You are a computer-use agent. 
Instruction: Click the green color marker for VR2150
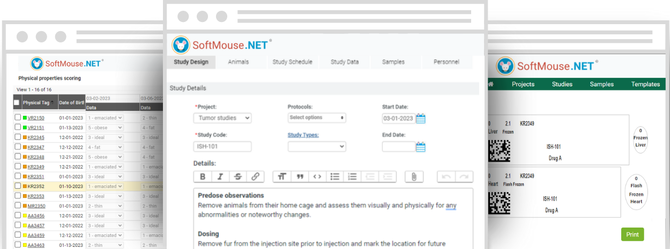click(25, 118)
